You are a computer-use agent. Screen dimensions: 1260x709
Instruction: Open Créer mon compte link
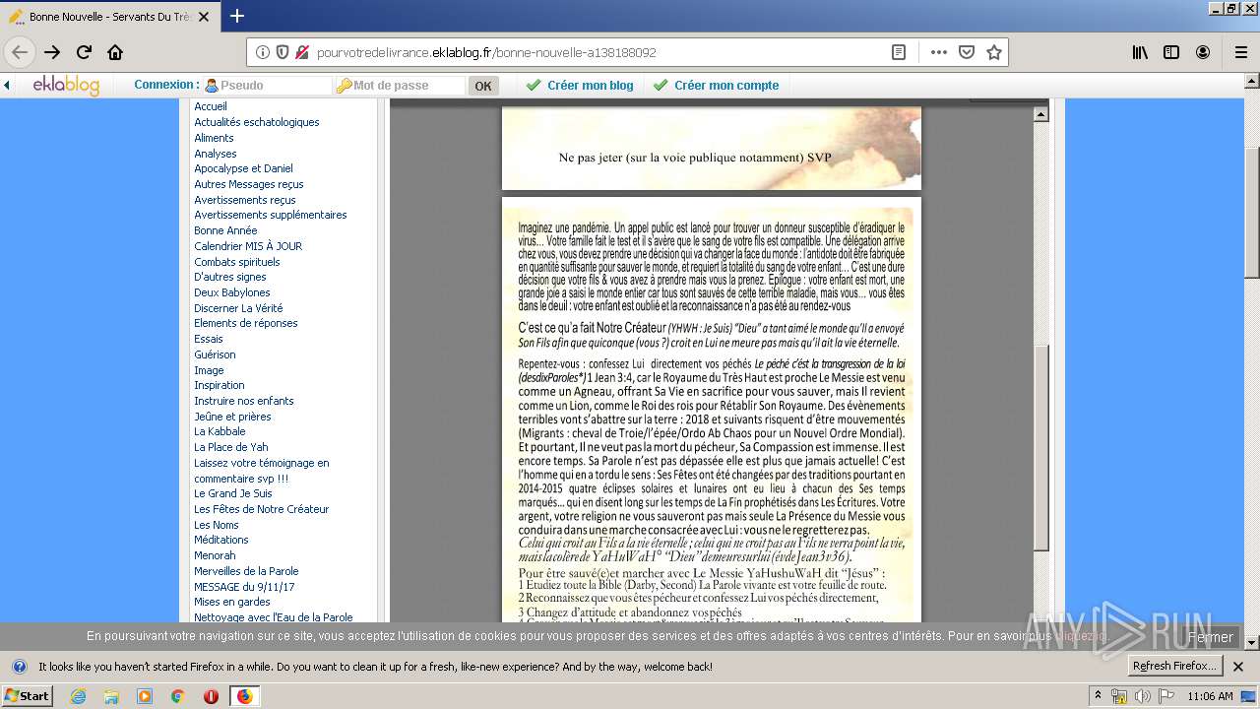726,86
